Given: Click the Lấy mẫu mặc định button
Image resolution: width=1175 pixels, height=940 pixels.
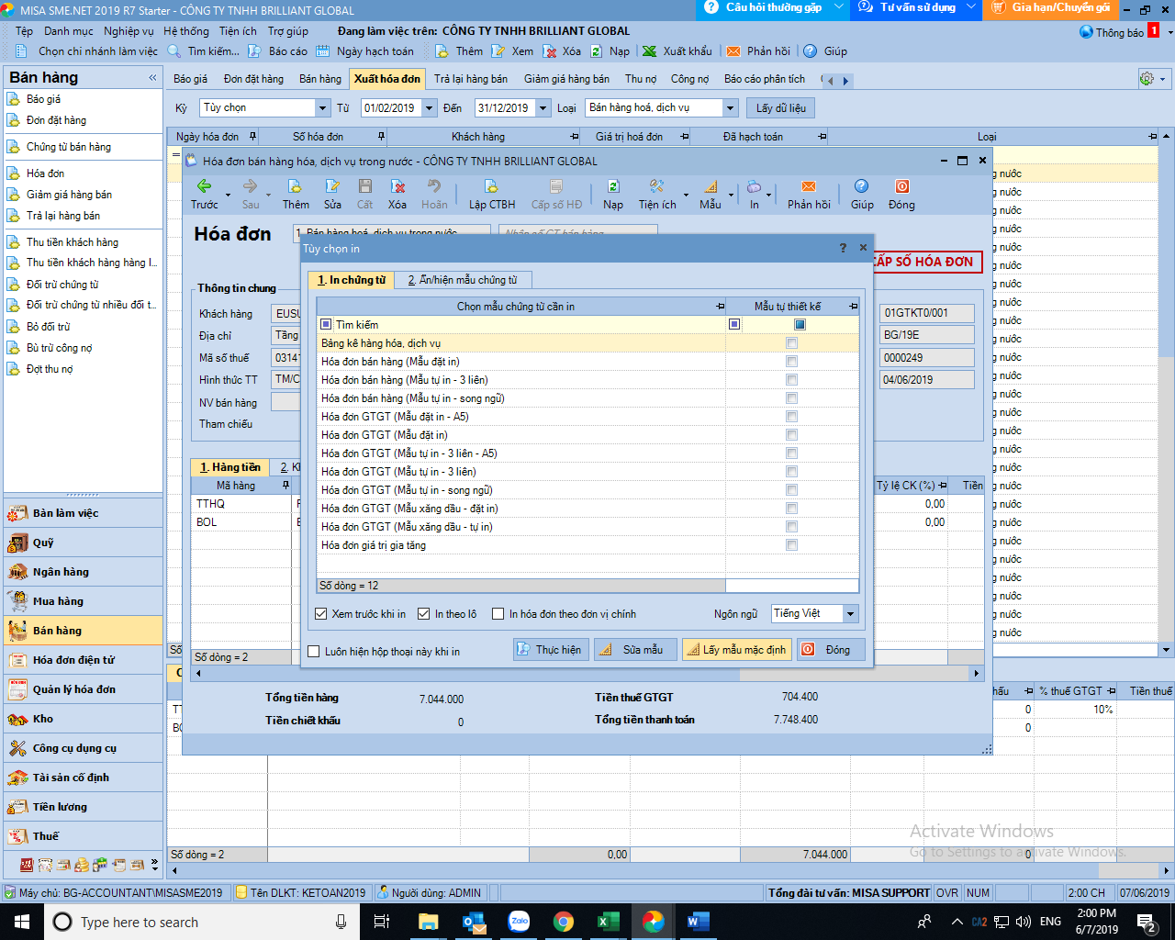Looking at the screenshot, I should [736, 650].
